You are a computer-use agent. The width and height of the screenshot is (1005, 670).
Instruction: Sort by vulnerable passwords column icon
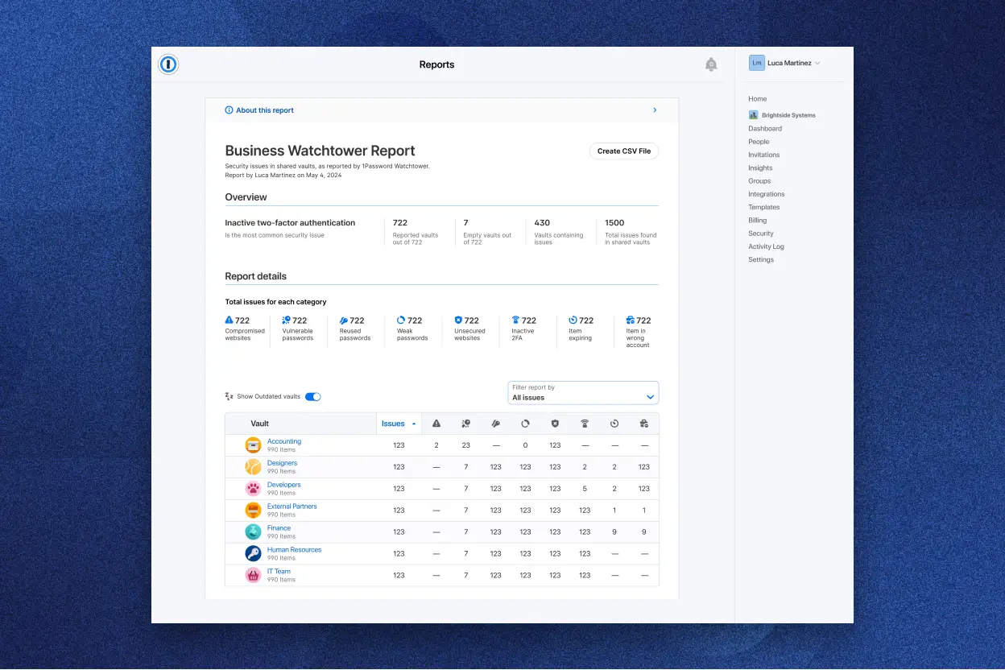click(465, 424)
